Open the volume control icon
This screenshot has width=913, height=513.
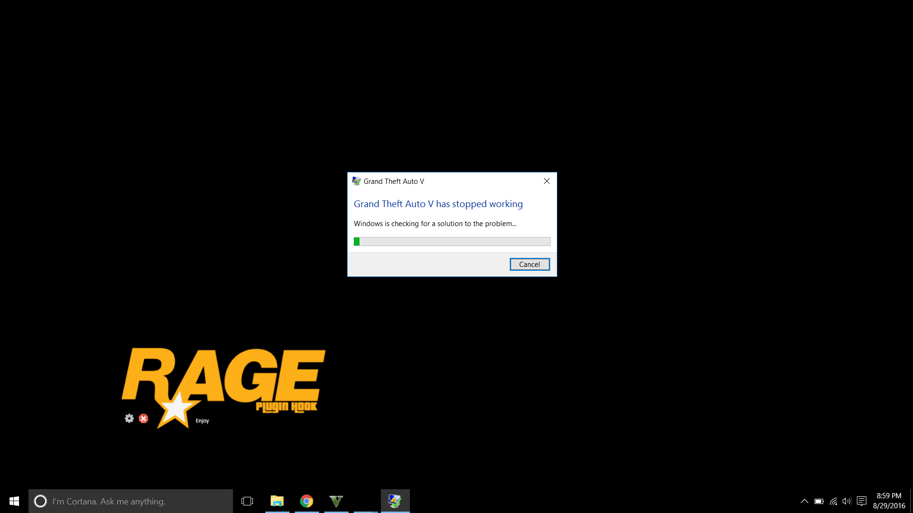[847, 501]
